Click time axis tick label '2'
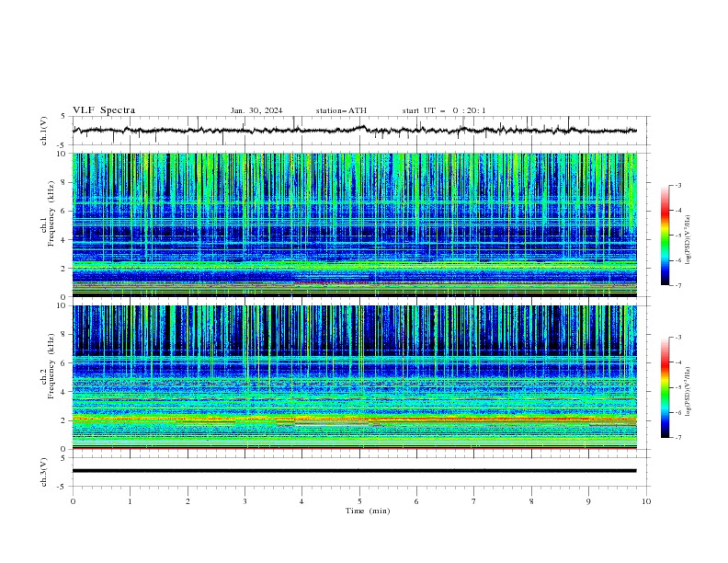Image resolution: width=728 pixels, height=563 pixels. [188, 501]
